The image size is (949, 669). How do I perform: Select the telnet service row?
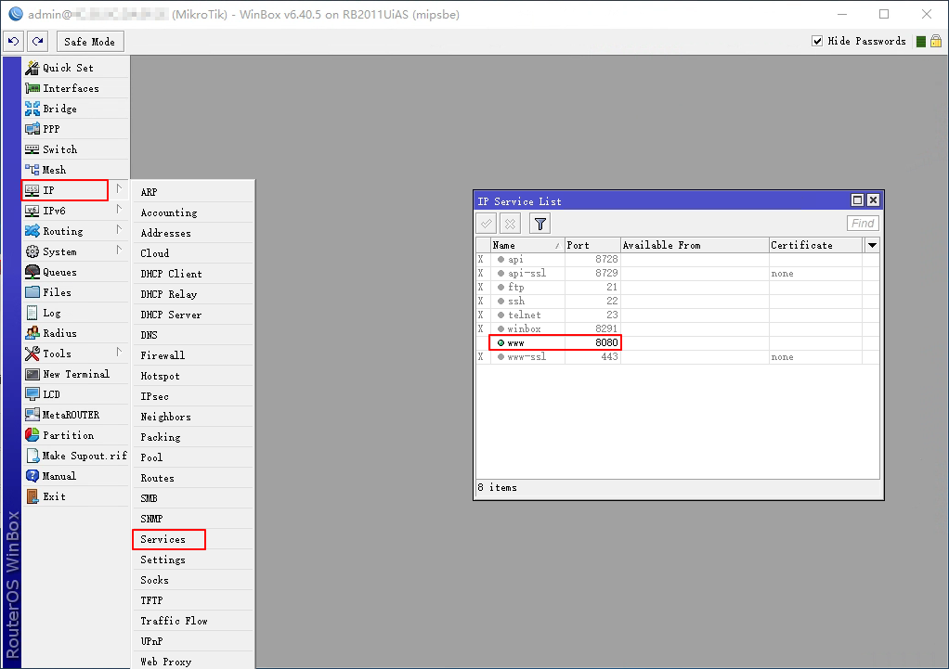[x=677, y=315]
